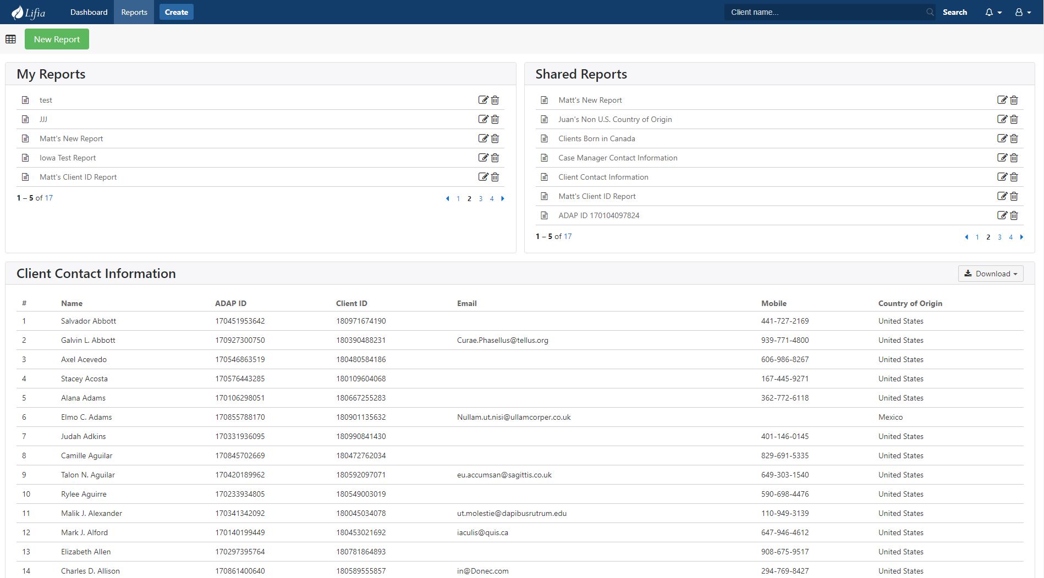Edit the Iowa Test Report
This screenshot has width=1044, height=578.
(483, 158)
